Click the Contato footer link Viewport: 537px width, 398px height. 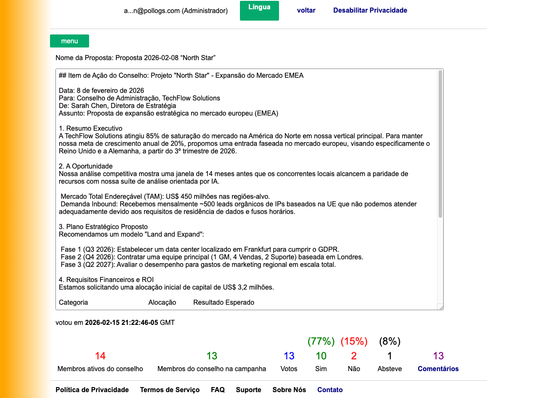[330, 390]
